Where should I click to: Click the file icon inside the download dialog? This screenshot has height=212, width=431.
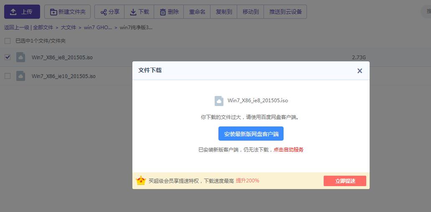coord(219,101)
